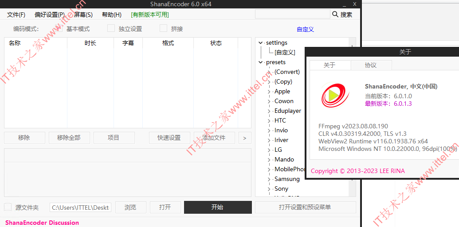Screen dimensions: 459x227
Task: Collapse the presets tree node
Action: 260,62
